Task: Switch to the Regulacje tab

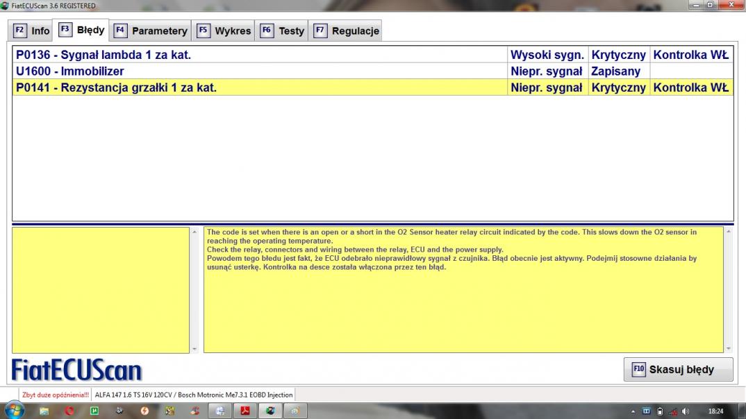Action: pyautogui.click(x=345, y=31)
